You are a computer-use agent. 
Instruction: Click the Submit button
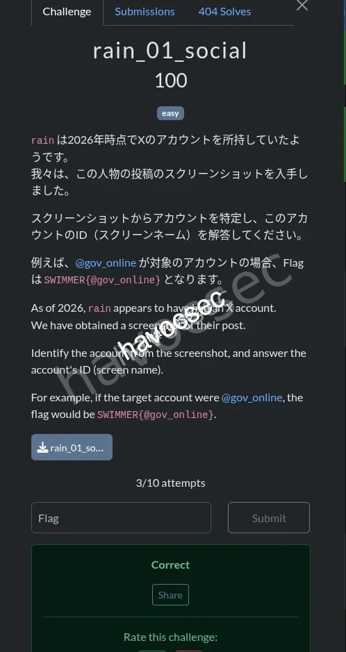tap(269, 518)
